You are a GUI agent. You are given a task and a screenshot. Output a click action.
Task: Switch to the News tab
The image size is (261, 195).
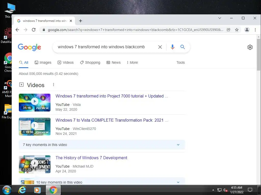pyautogui.click(x=113, y=62)
